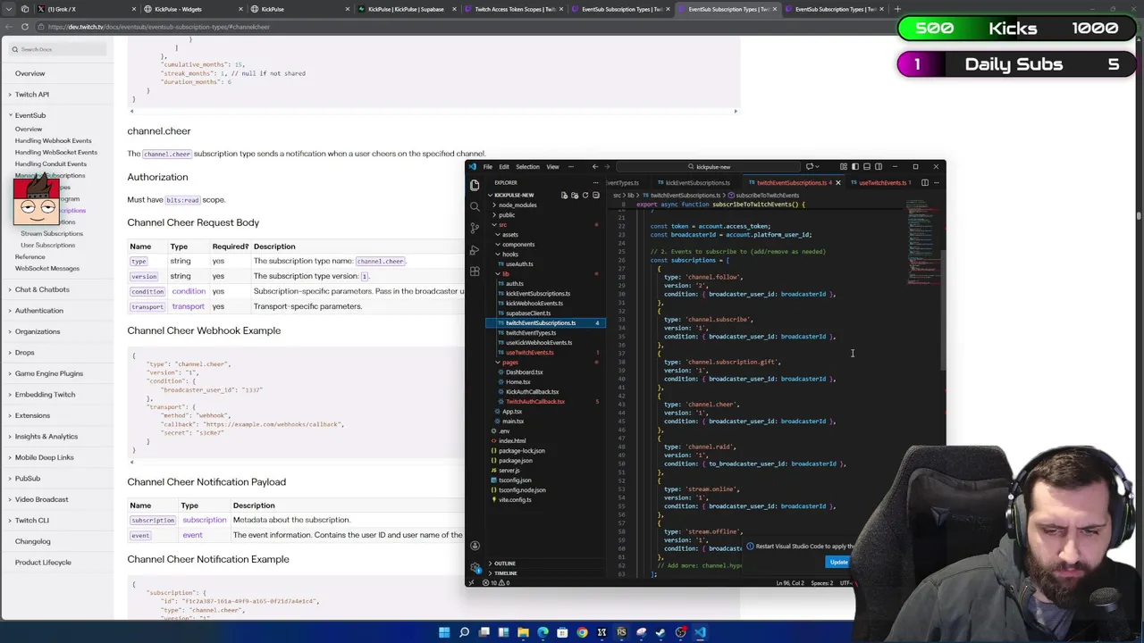Viewport: 1144px width, 643px height.
Task: Open the transport link in Request Body table
Action: (x=188, y=306)
